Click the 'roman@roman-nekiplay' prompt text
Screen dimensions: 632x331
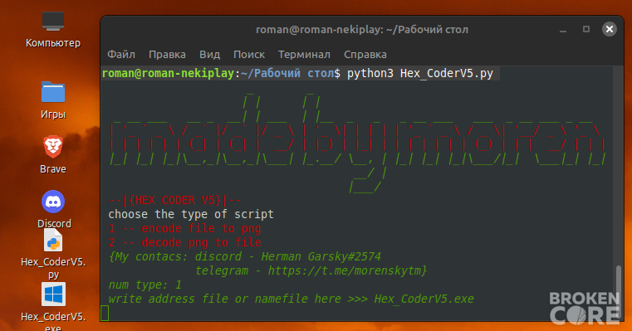[168, 73]
